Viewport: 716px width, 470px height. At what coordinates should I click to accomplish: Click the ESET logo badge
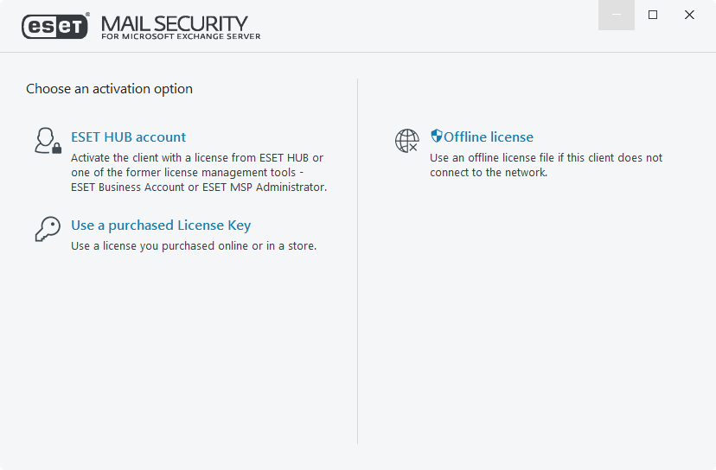[54, 27]
